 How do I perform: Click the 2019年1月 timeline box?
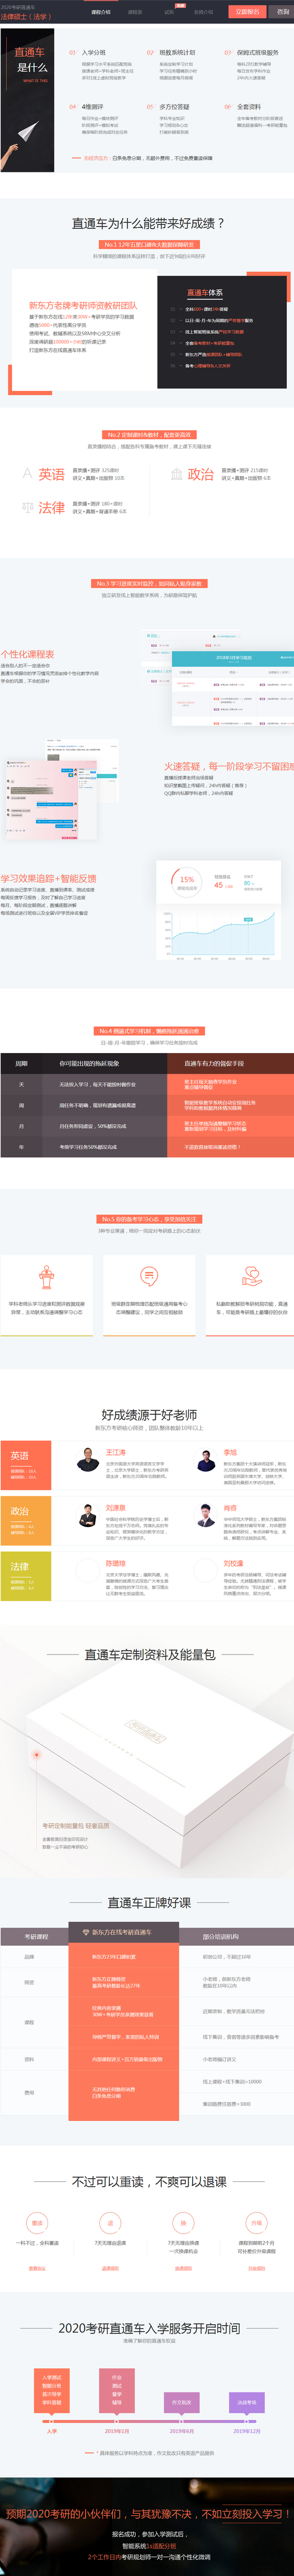(x=117, y=2391)
